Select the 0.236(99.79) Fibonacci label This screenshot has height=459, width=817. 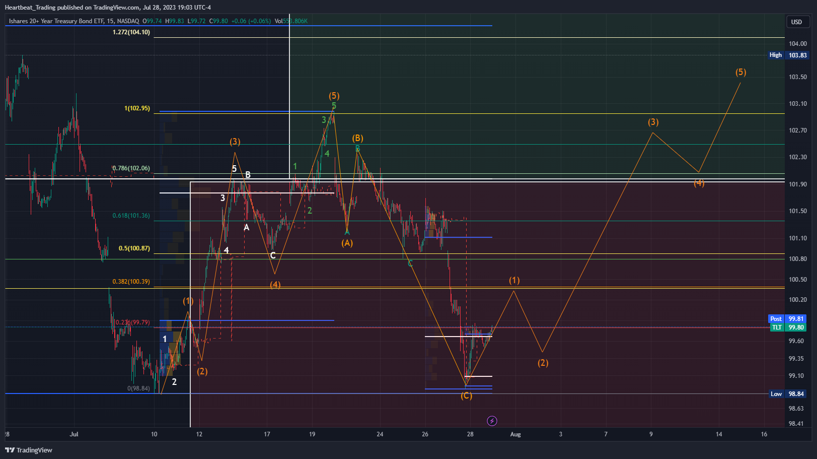133,322
